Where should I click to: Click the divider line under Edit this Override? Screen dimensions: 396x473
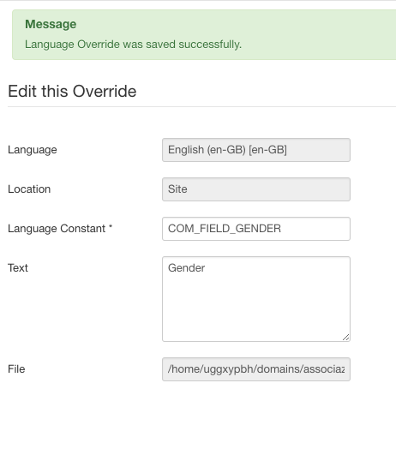201,106
